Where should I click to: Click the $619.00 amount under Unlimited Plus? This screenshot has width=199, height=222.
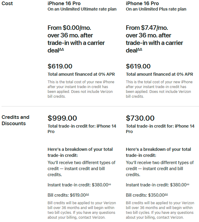[x=138, y=66]
